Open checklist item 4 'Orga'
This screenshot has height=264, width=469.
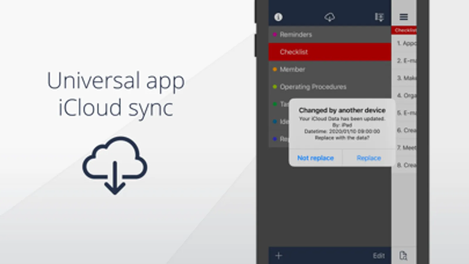click(404, 95)
